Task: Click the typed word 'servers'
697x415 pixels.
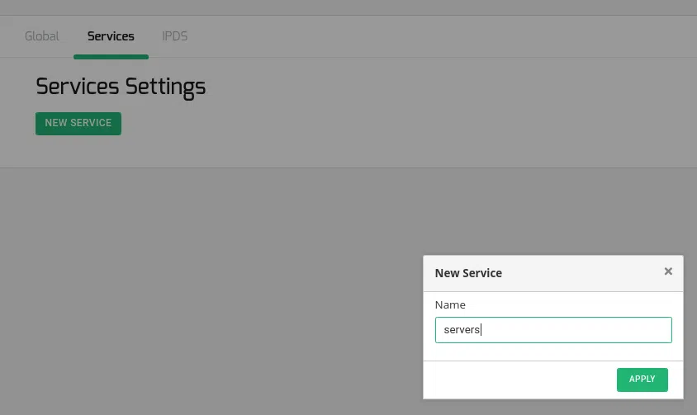Action: pyautogui.click(x=462, y=330)
